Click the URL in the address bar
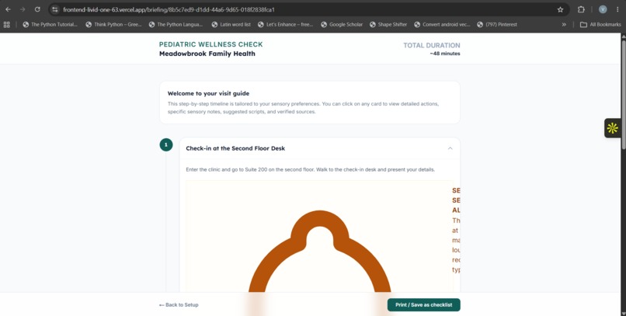The width and height of the screenshot is (626, 316). pos(169,9)
